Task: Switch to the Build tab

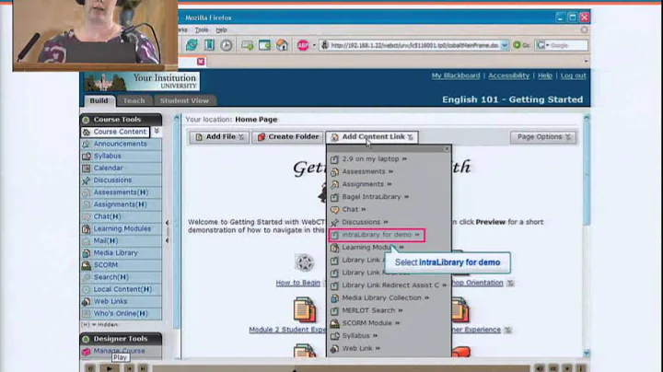Action: 99,100
